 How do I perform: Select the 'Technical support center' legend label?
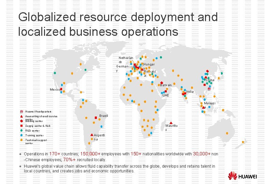click(x=36, y=142)
